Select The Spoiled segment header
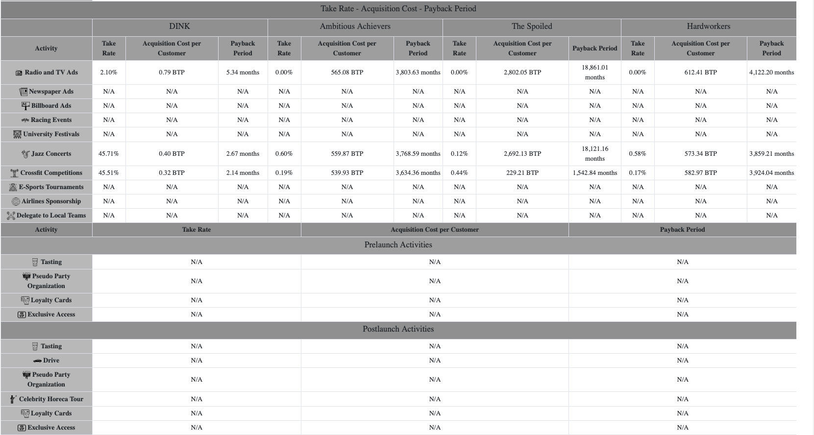 coord(532,26)
